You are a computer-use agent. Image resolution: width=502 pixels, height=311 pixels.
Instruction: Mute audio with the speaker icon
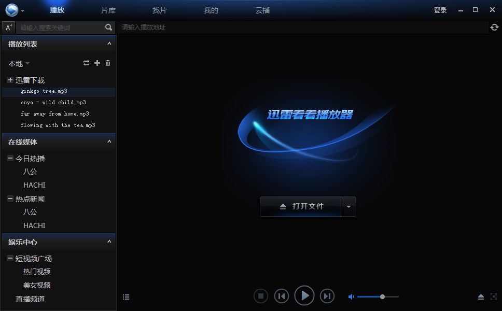[x=351, y=297]
